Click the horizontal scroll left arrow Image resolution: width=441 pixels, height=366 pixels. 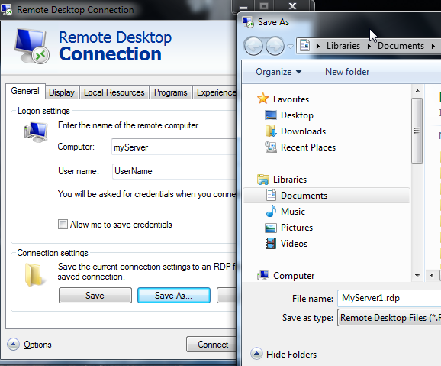point(432,275)
